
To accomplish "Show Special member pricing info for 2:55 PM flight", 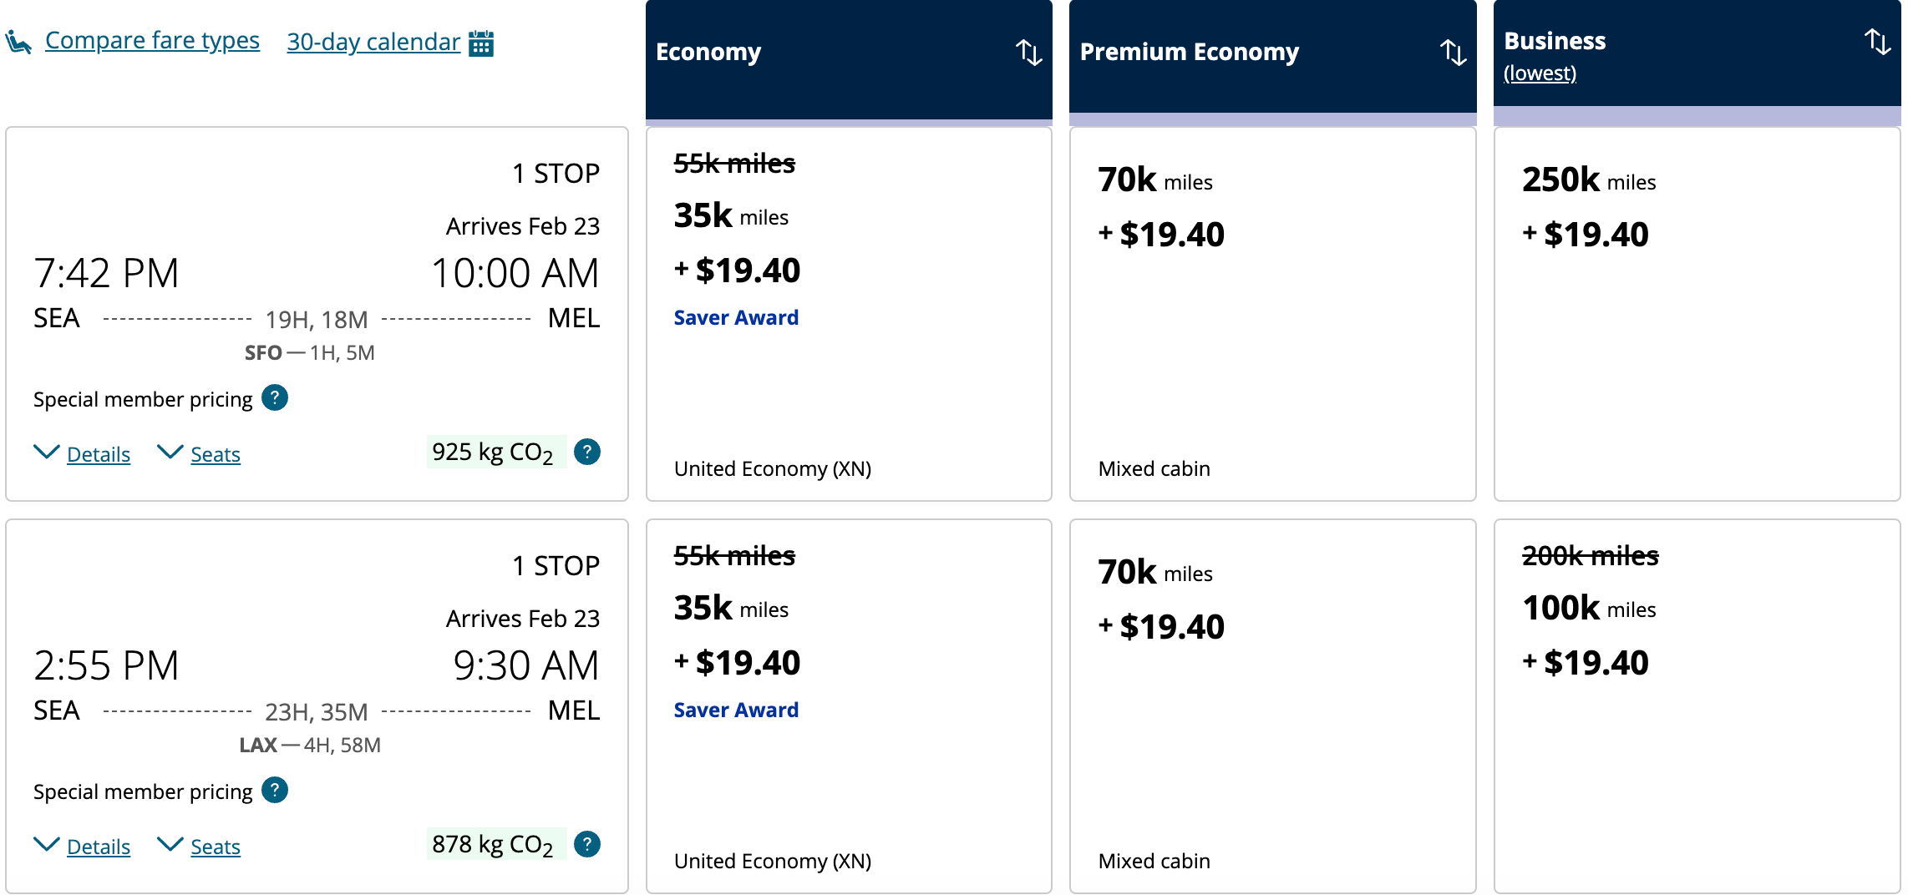I will point(275,790).
